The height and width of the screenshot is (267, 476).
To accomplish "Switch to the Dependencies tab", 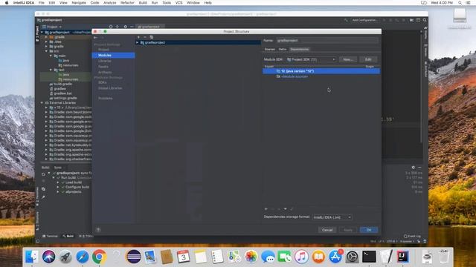I will pyautogui.click(x=299, y=50).
